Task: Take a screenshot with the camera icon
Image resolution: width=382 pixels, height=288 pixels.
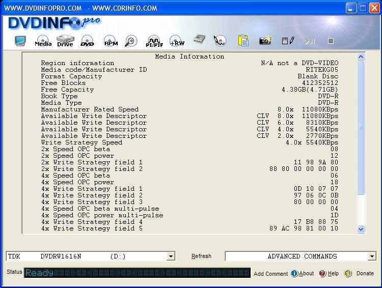Action: click(x=265, y=41)
